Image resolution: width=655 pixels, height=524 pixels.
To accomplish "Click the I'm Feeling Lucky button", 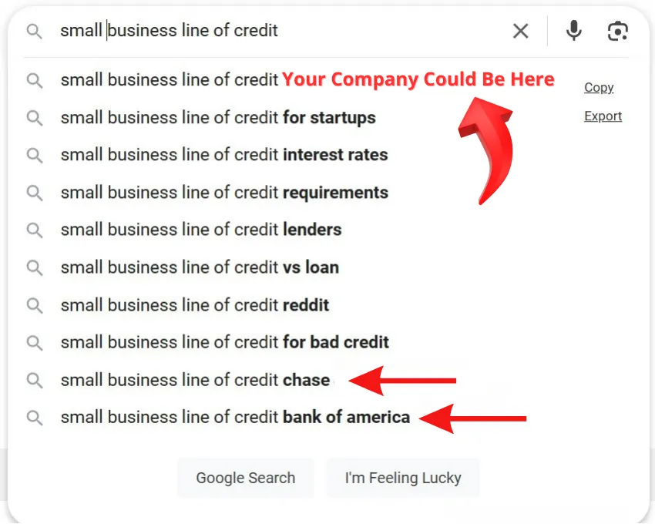I will click(403, 478).
